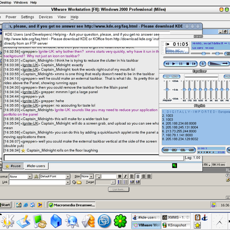The image size is (230, 230).
Task: Skip to next track in XMMS
Action: point(194,64)
